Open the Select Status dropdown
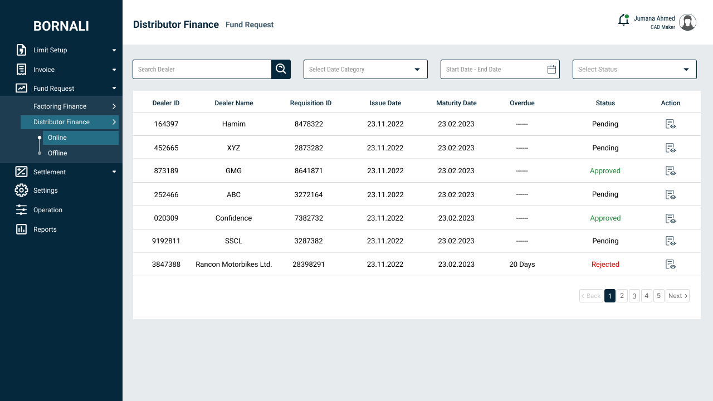Viewport: 713px width, 401px height. 634,69
